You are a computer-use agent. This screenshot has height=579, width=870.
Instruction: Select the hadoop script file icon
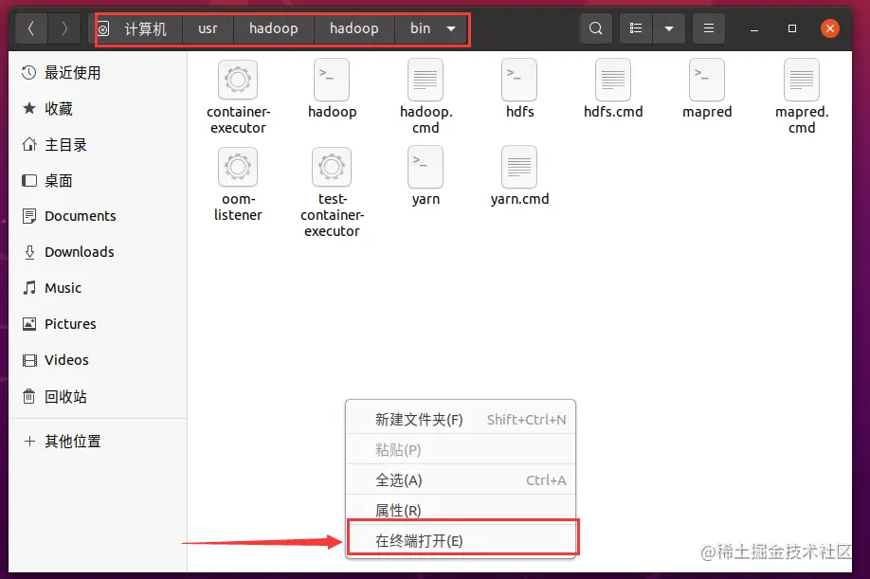click(x=332, y=80)
